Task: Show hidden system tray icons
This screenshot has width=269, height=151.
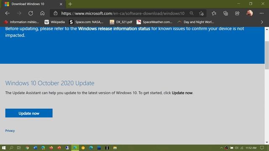Action: pos(222,148)
